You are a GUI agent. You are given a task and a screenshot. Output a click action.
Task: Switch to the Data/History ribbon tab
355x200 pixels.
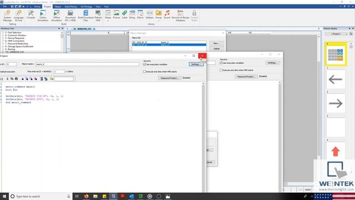pyautogui.click(x=70, y=7)
